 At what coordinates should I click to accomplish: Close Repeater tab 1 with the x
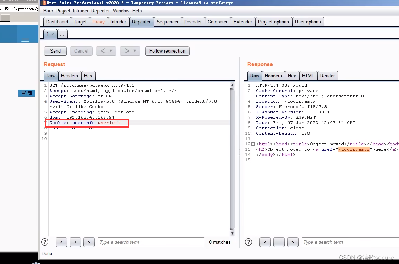click(x=53, y=34)
